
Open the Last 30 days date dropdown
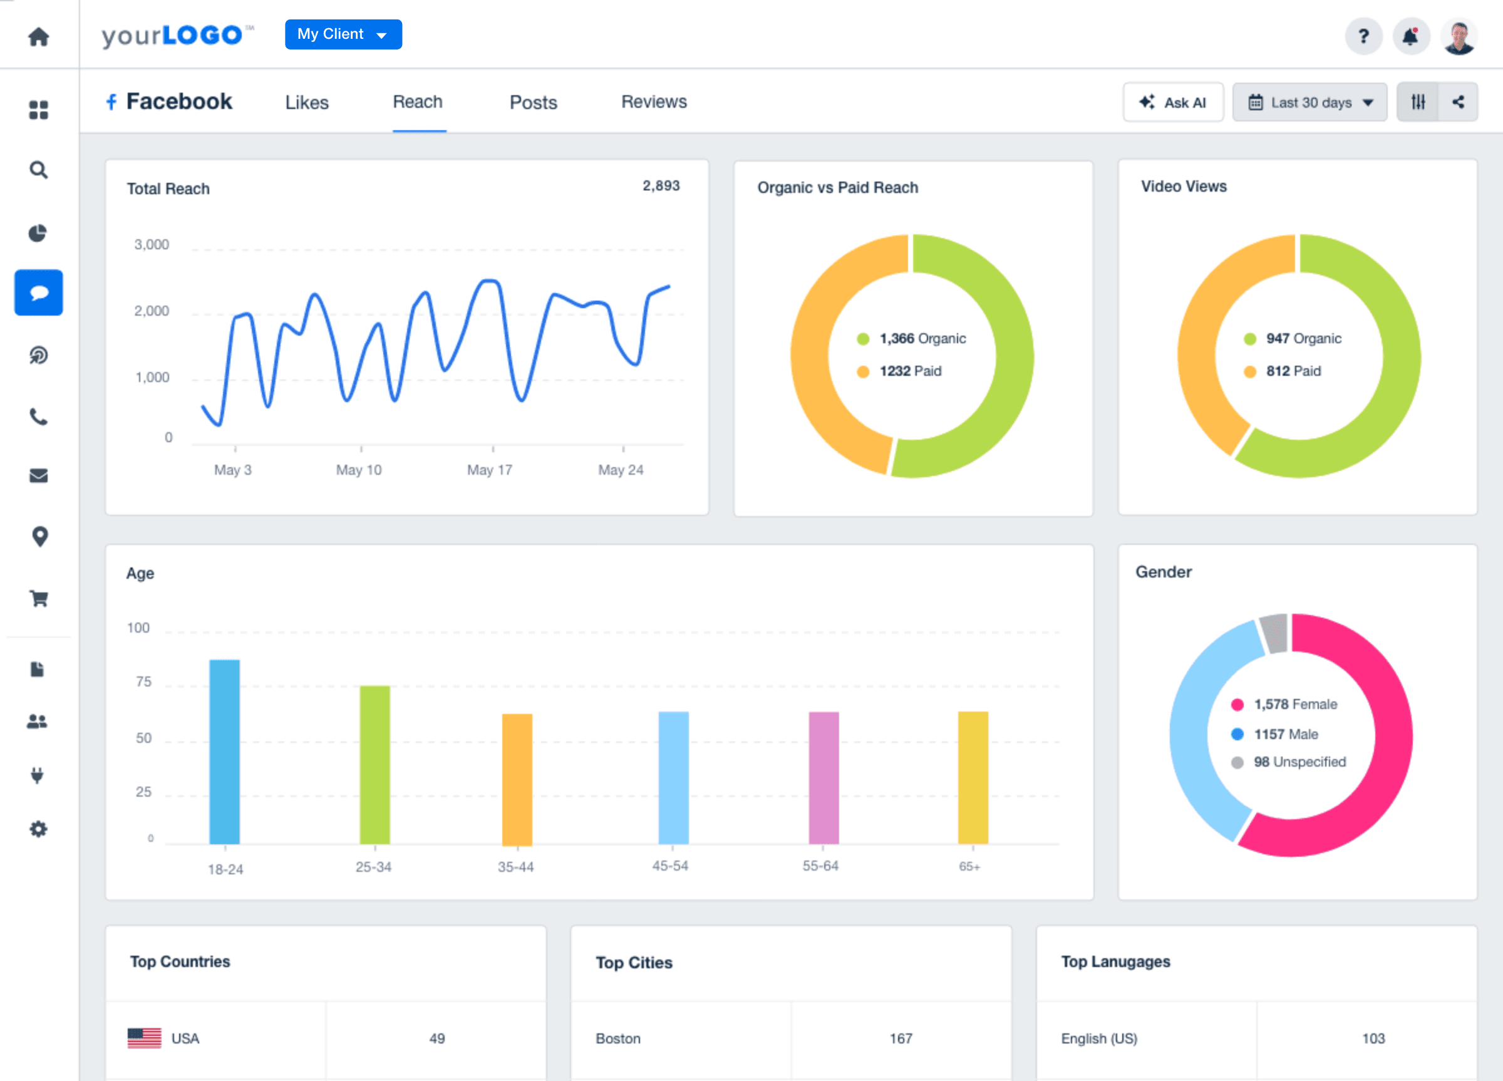(1309, 101)
